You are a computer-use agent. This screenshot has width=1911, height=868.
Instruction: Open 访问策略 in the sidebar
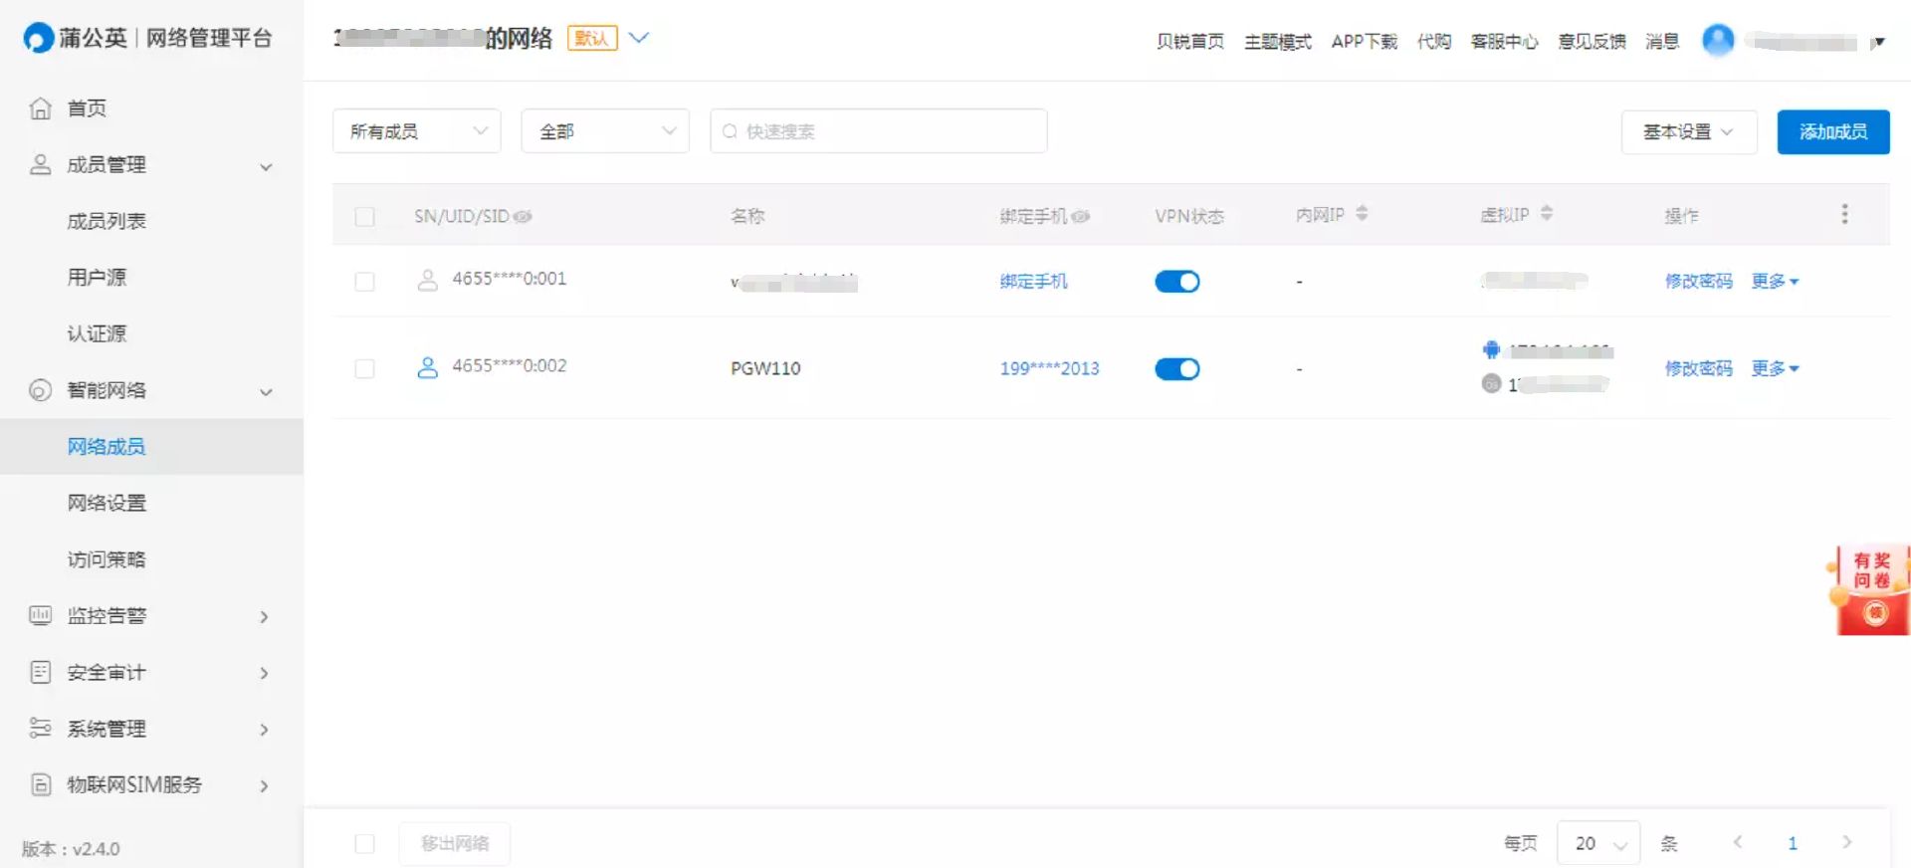106,559
